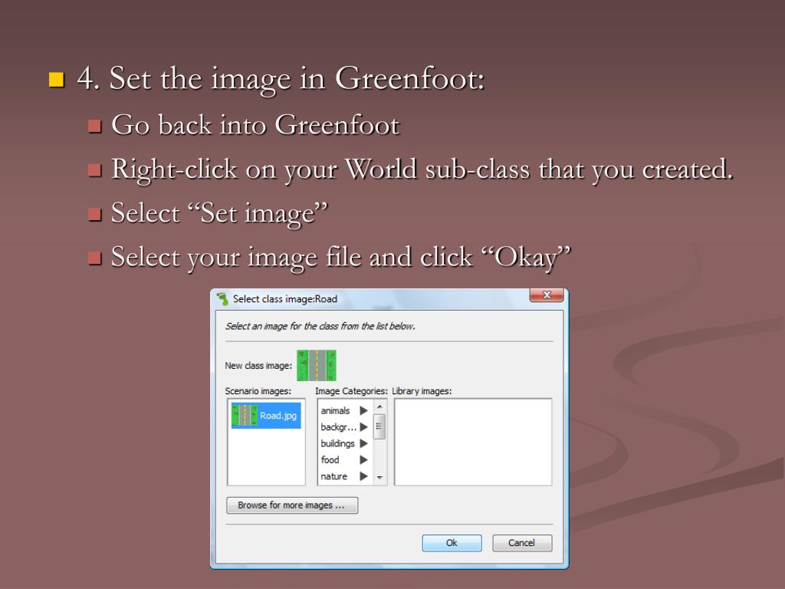Click the 'Select your image file' bullet text
This screenshot has height=589, width=785.
coord(340,258)
